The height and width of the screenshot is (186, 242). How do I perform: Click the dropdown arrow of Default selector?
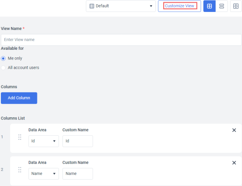pos(151,6)
